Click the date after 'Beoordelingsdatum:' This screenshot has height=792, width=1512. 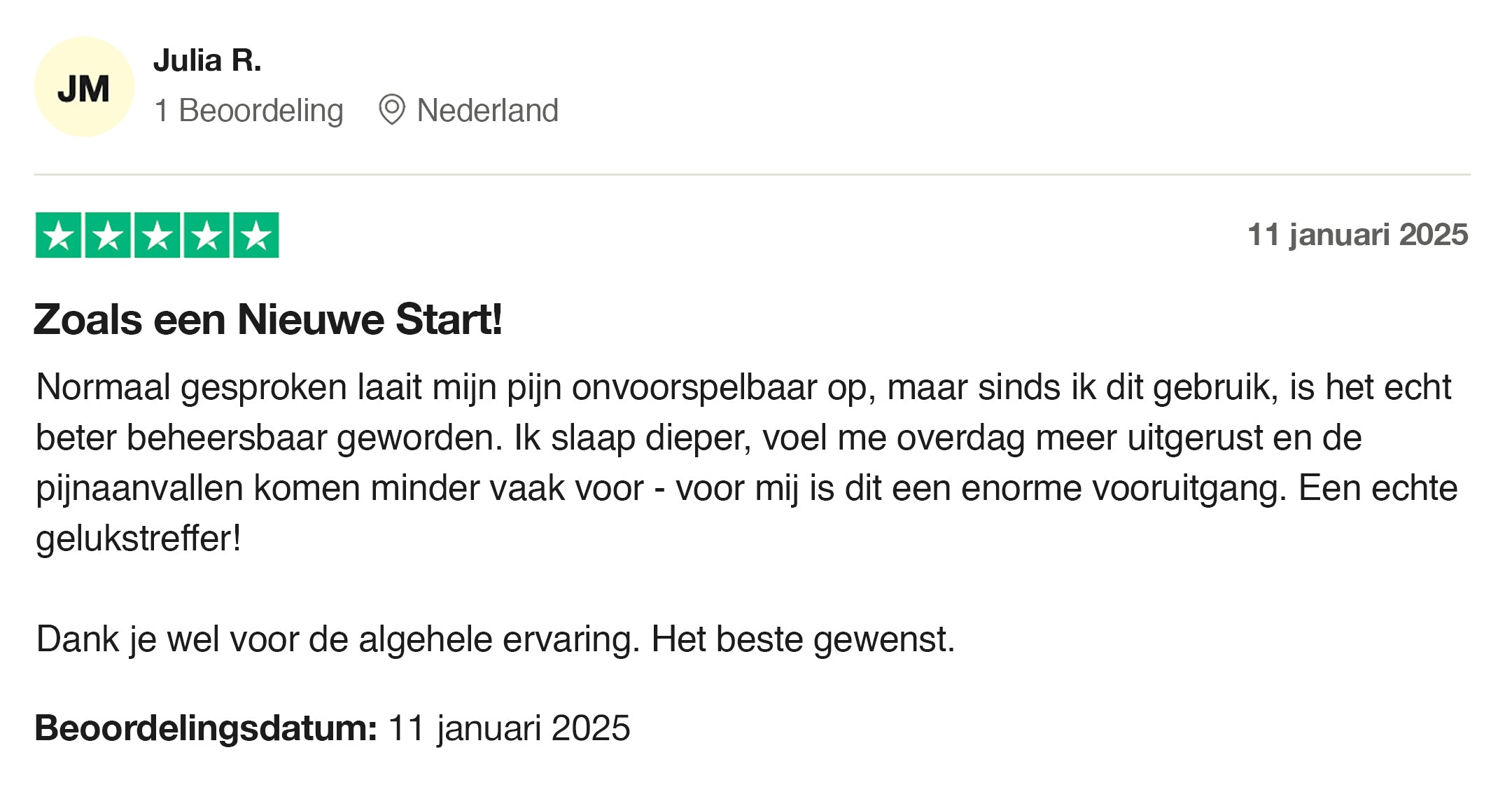[509, 728]
